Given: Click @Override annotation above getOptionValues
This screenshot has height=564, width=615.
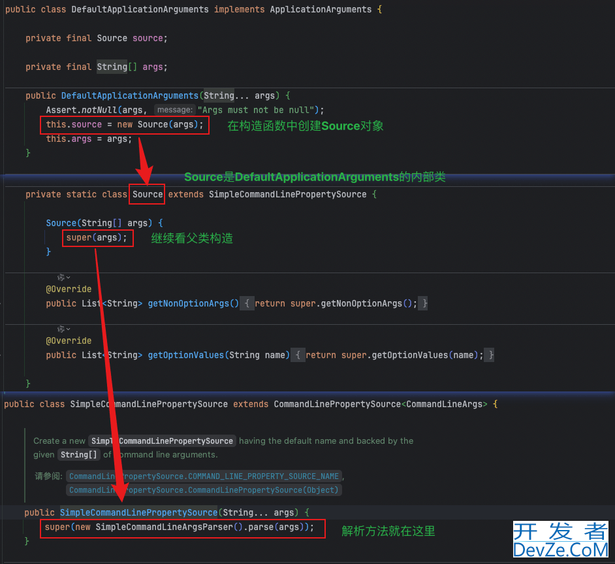Looking at the screenshot, I should point(69,340).
